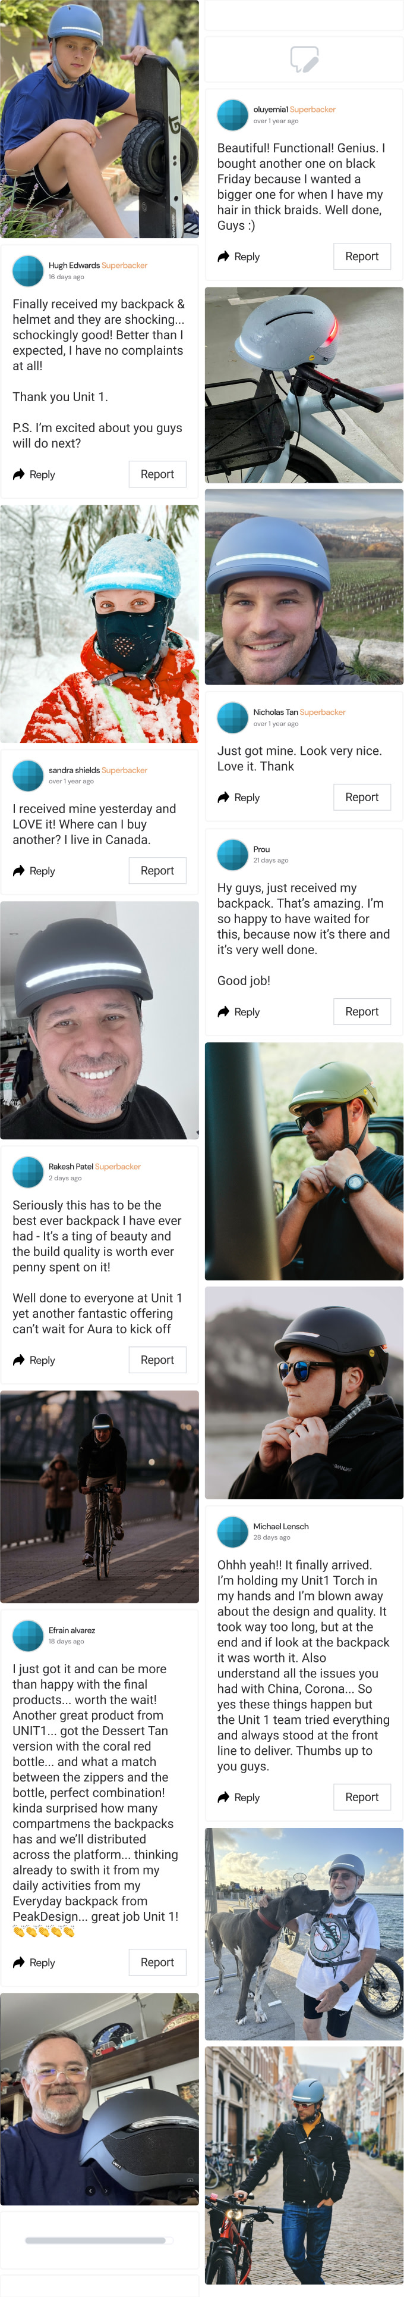Click Michael Lensch's avatar icon
The image size is (404, 2297).
click(x=232, y=1531)
